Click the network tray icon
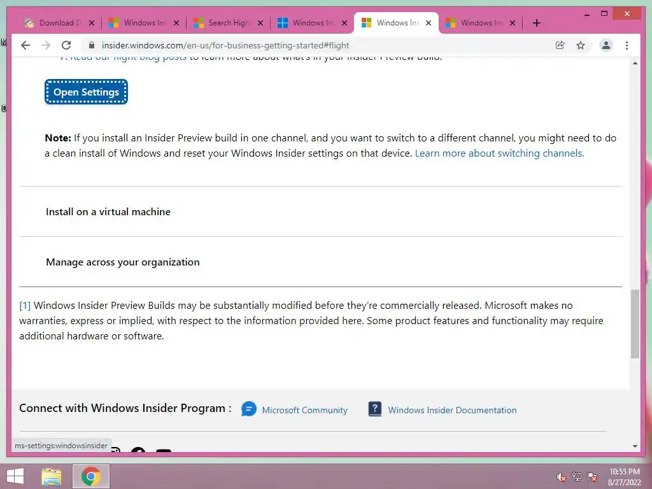The height and width of the screenshot is (489, 652). (x=577, y=476)
